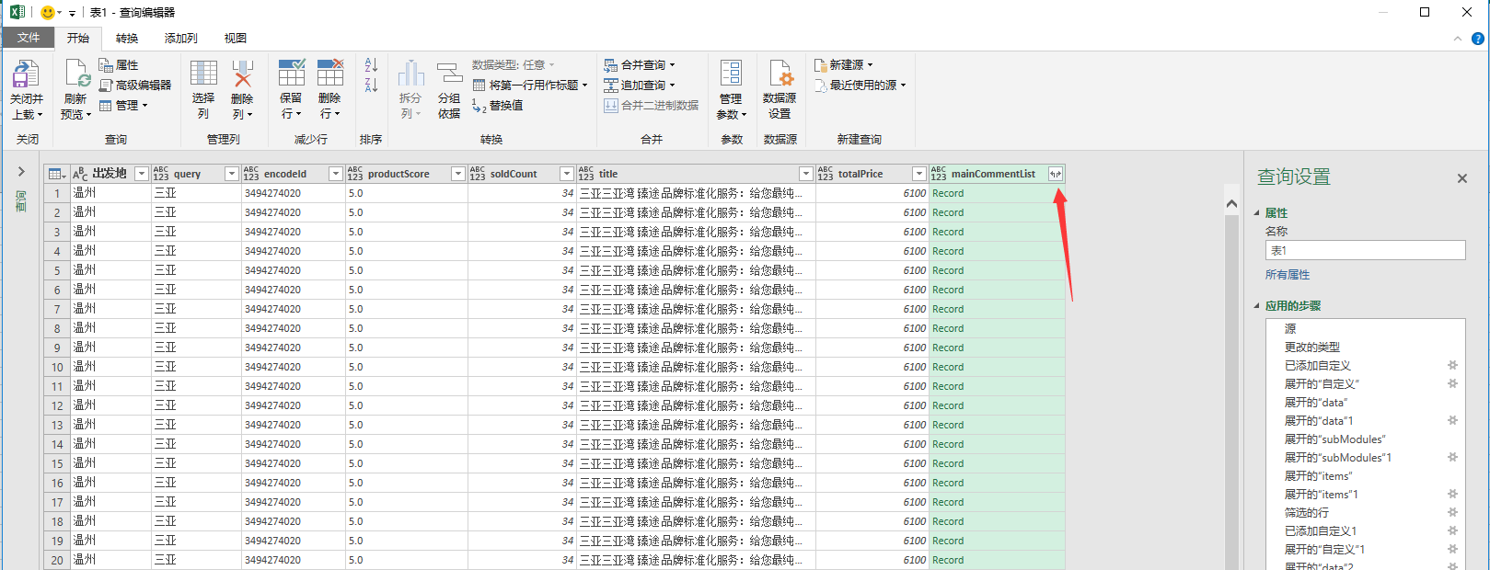Click the 关闭并上载 (Close & Load) icon

tap(26, 75)
